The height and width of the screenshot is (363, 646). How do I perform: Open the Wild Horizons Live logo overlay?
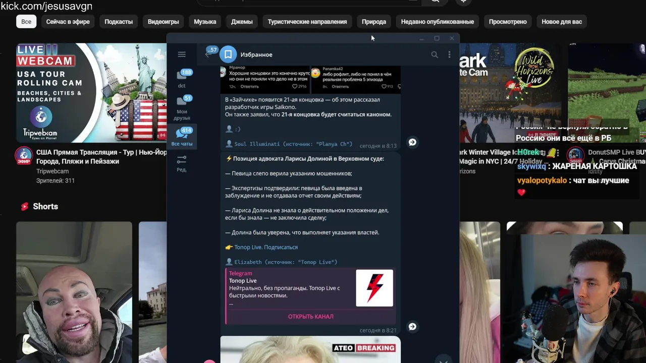coord(534,69)
